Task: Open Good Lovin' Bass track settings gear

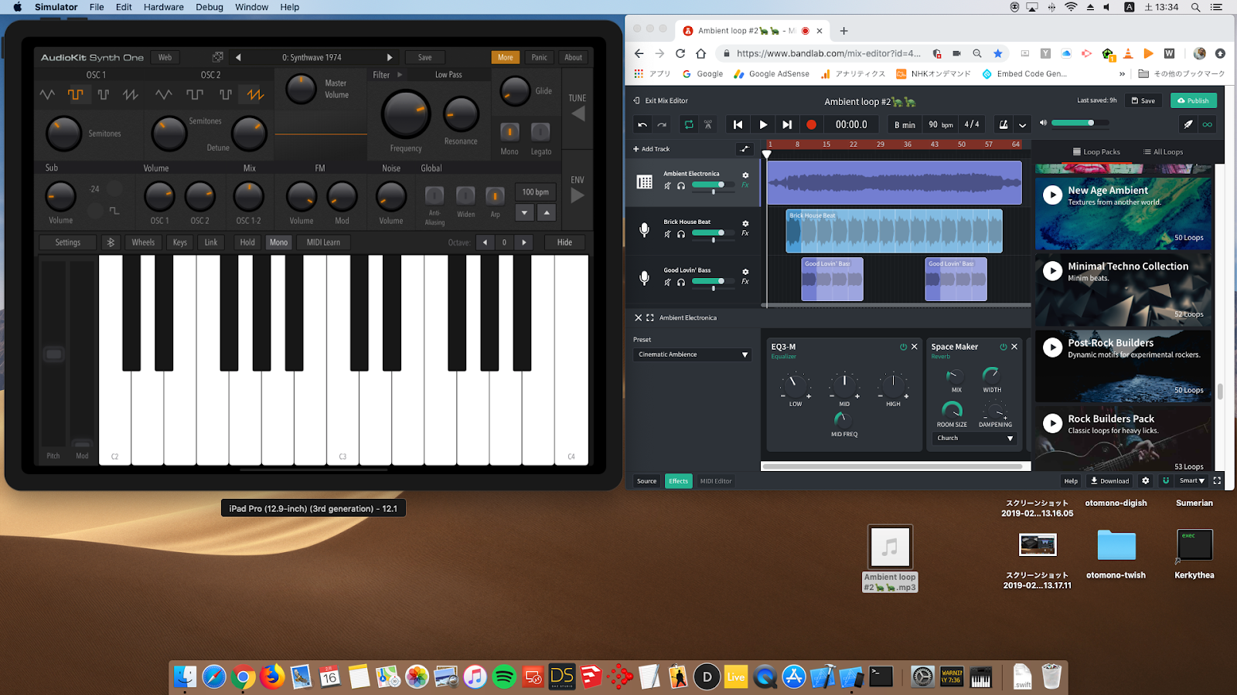Action: point(745,272)
